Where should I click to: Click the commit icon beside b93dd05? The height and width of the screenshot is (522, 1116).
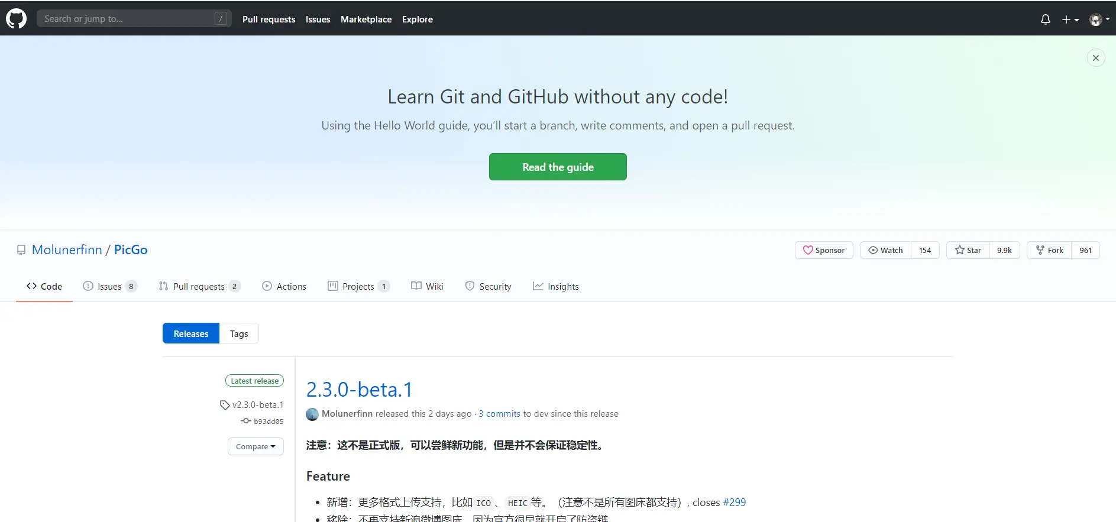pos(246,421)
